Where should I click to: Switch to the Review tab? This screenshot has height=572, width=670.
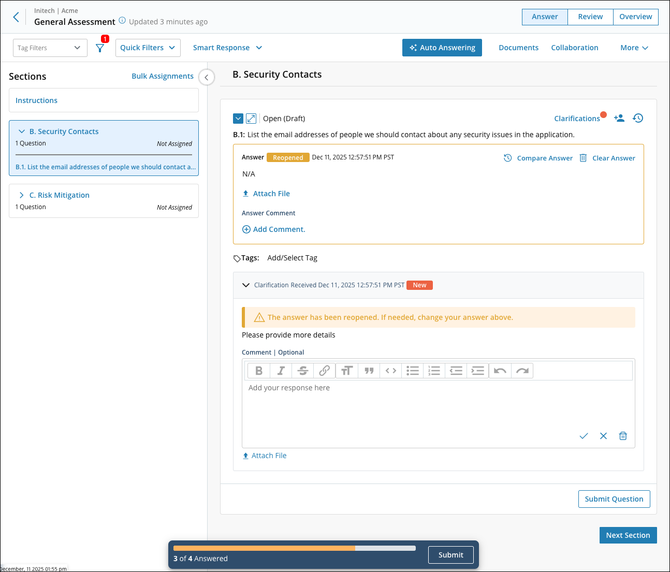pos(590,17)
